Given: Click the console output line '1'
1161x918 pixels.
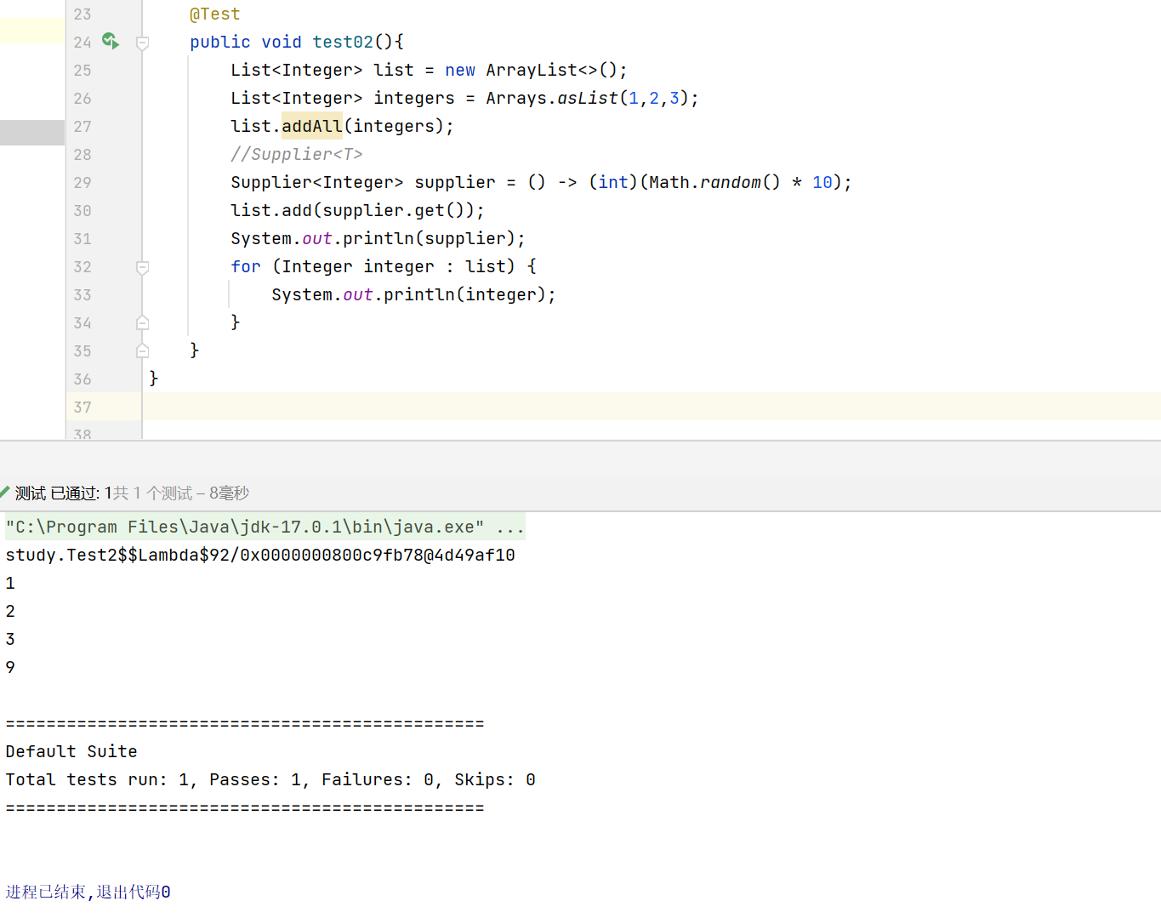Looking at the screenshot, I should point(10,583).
